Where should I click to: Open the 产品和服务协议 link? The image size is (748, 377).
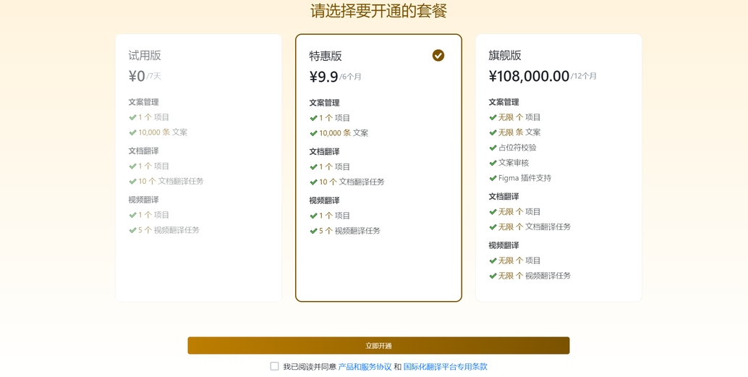click(365, 367)
